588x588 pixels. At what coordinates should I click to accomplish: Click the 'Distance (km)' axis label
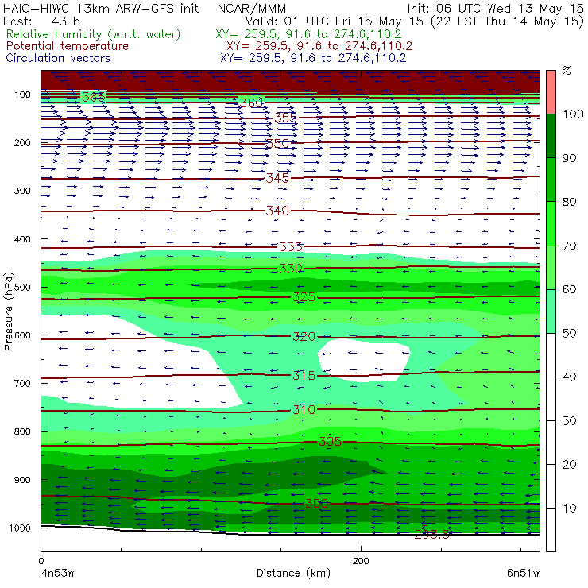294,574
